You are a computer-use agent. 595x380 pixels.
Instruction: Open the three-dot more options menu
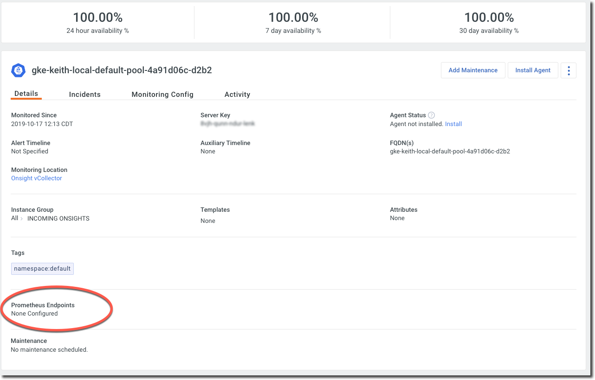pyautogui.click(x=569, y=70)
